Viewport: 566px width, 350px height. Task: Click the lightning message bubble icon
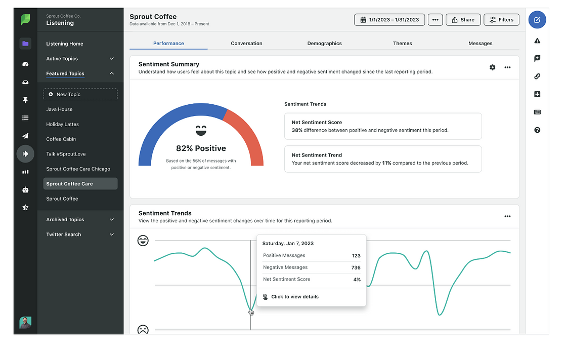click(537, 58)
